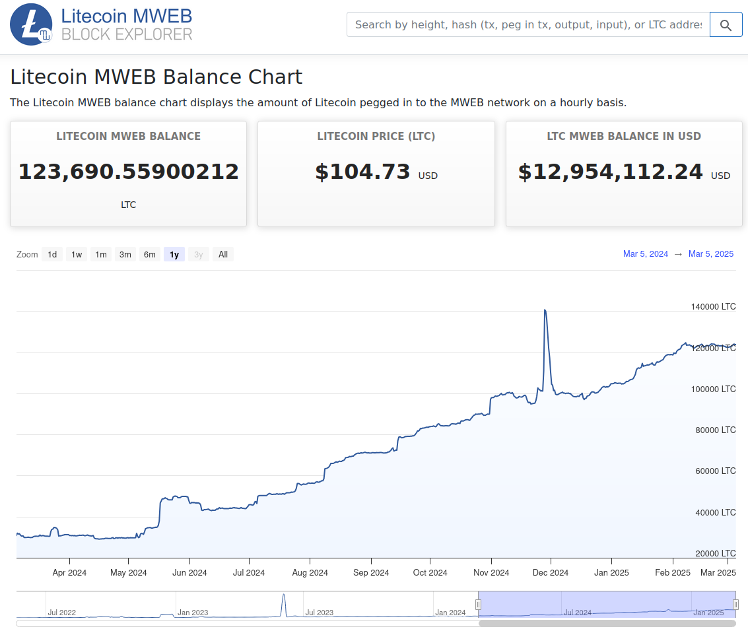Click the horizontal chart scrollbar thumb
The image size is (748, 635).
607,623
